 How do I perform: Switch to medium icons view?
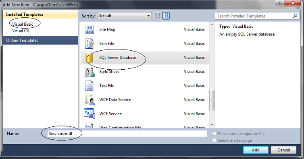[x=166, y=16]
